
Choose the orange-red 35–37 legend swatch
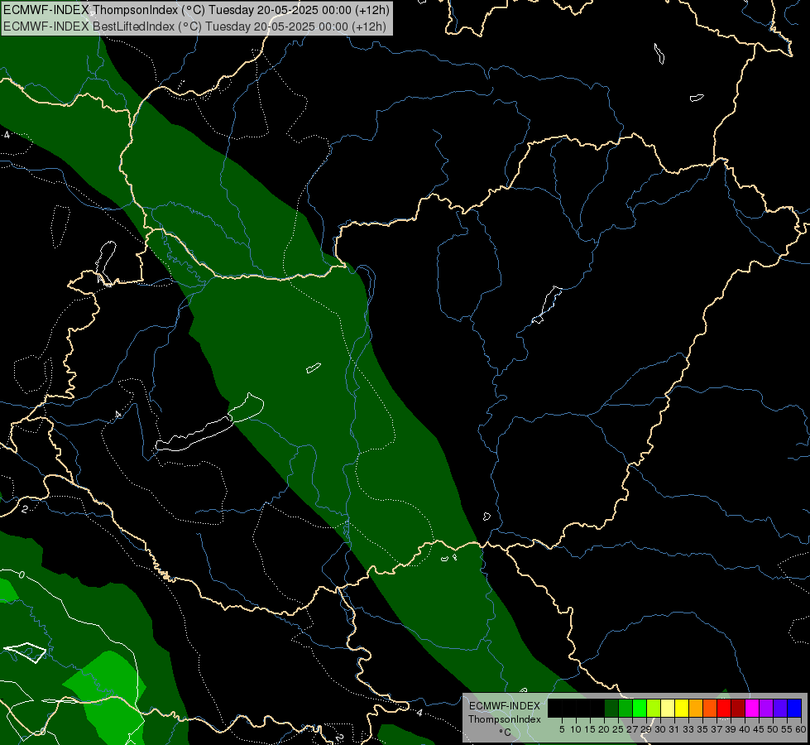[x=710, y=708]
